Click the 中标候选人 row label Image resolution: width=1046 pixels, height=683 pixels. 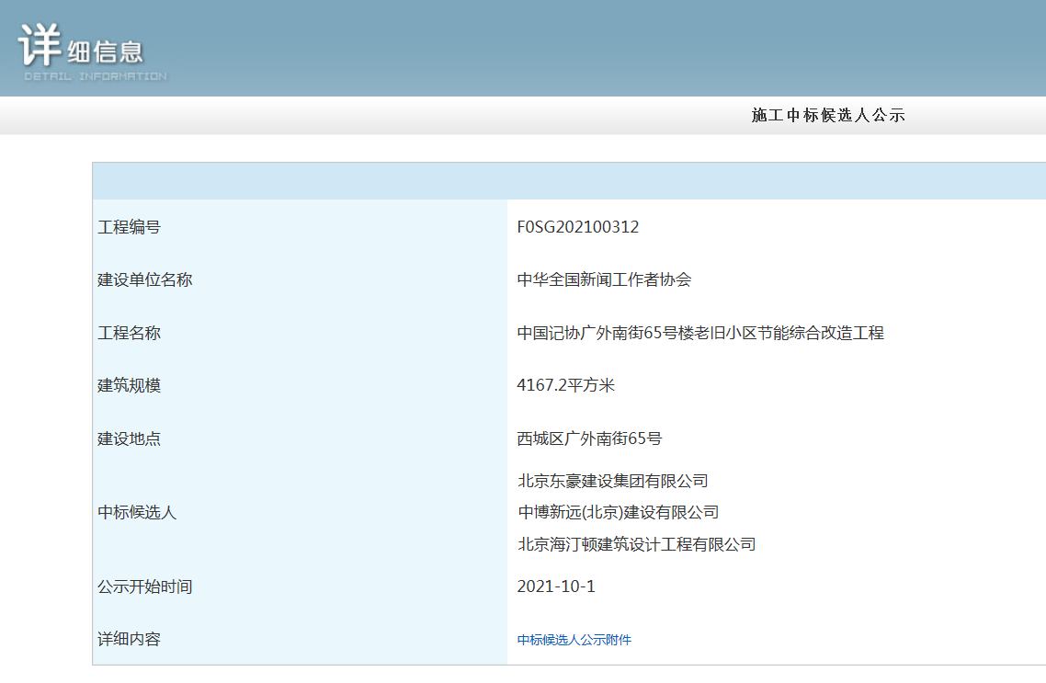137,512
